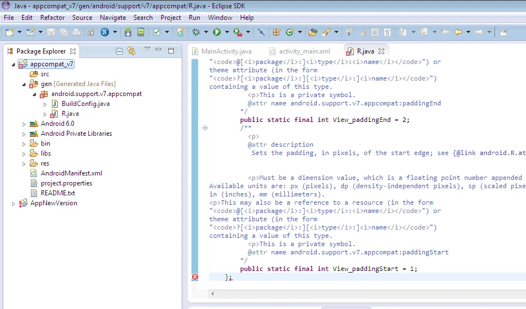Click the red error marker in gutter
The width and height of the screenshot is (526, 309).
click(195, 277)
